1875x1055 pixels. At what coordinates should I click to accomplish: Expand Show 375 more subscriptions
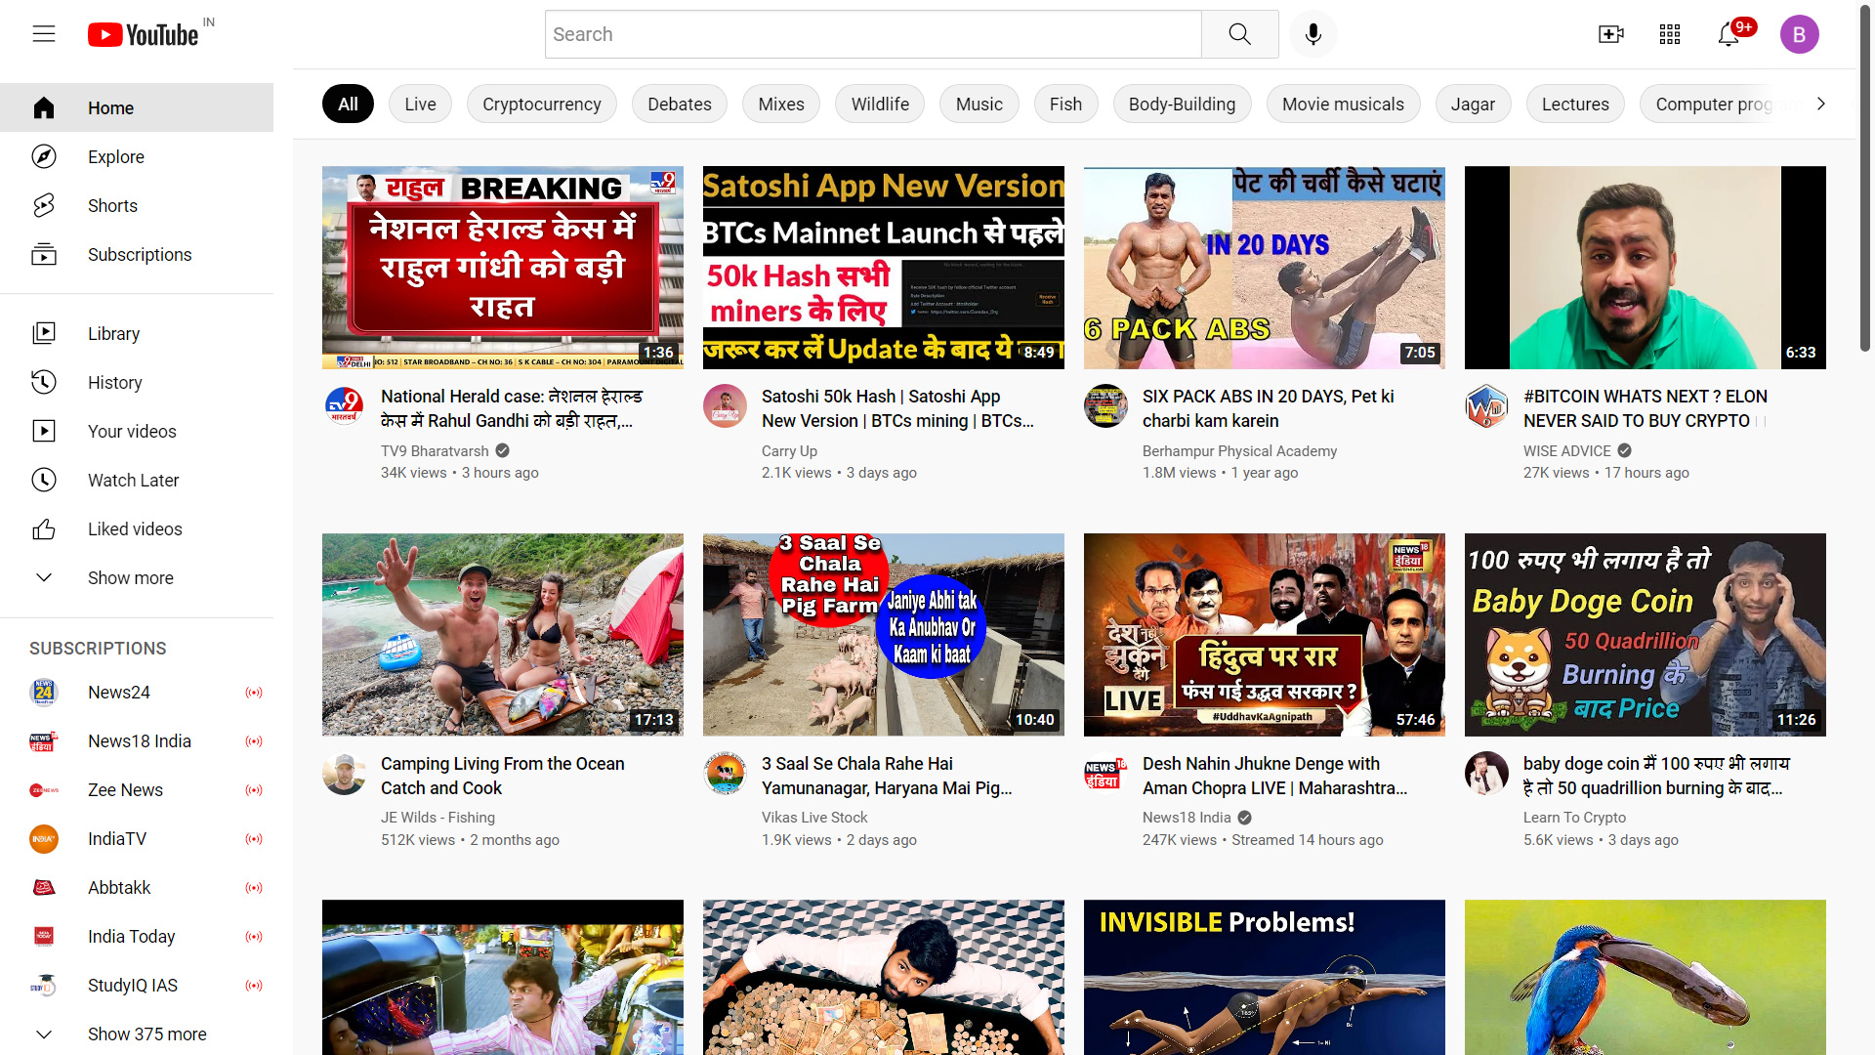click(x=137, y=1034)
